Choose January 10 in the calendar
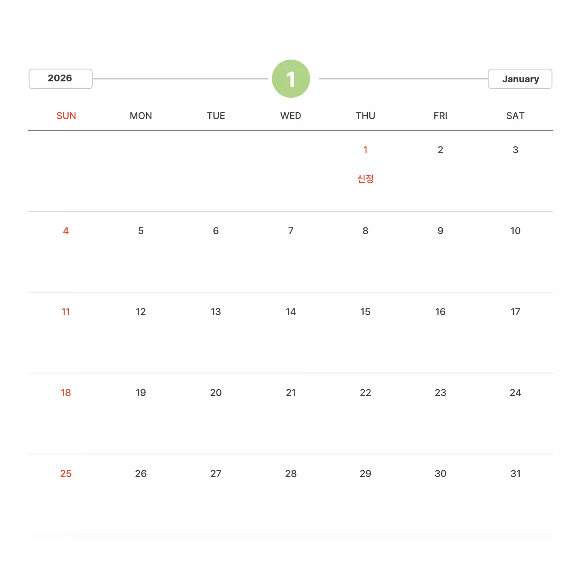The height and width of the screenshot is (563, 582). [515, 231]
